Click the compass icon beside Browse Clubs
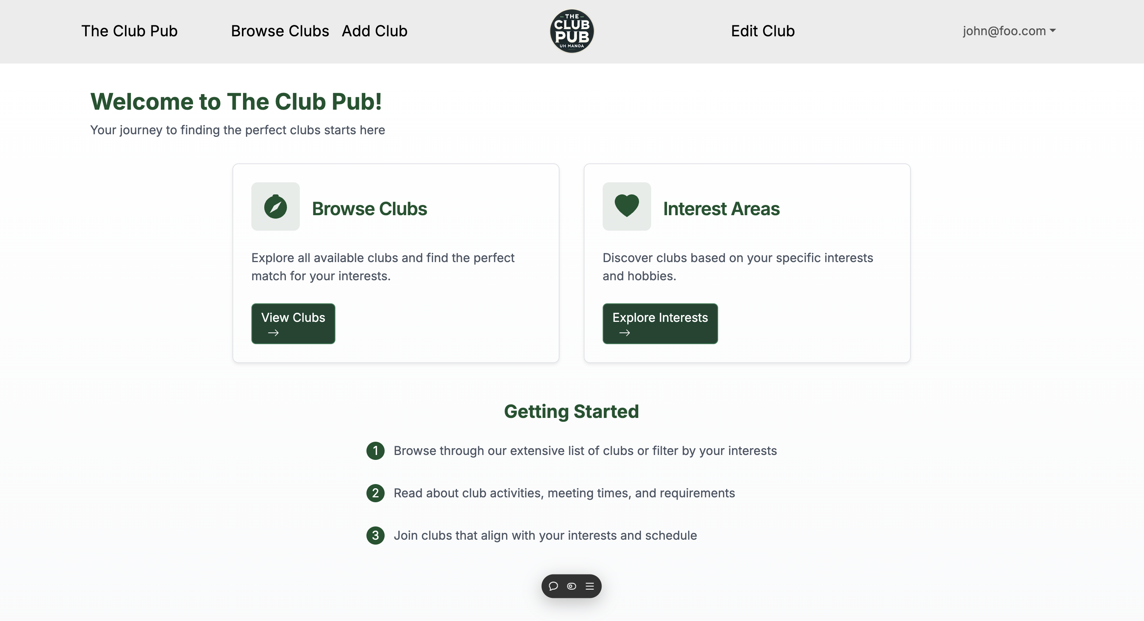This screenshot has height=621, width=1144. point(275,207)
